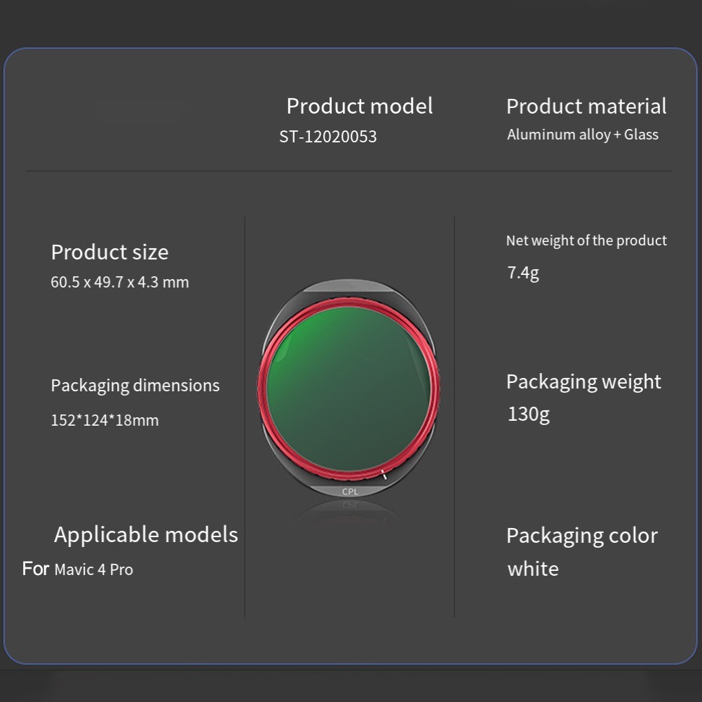The width and height of the screenshot is (702, 702).
Task: Click model number ST-12020053
Action: point(328,137)
